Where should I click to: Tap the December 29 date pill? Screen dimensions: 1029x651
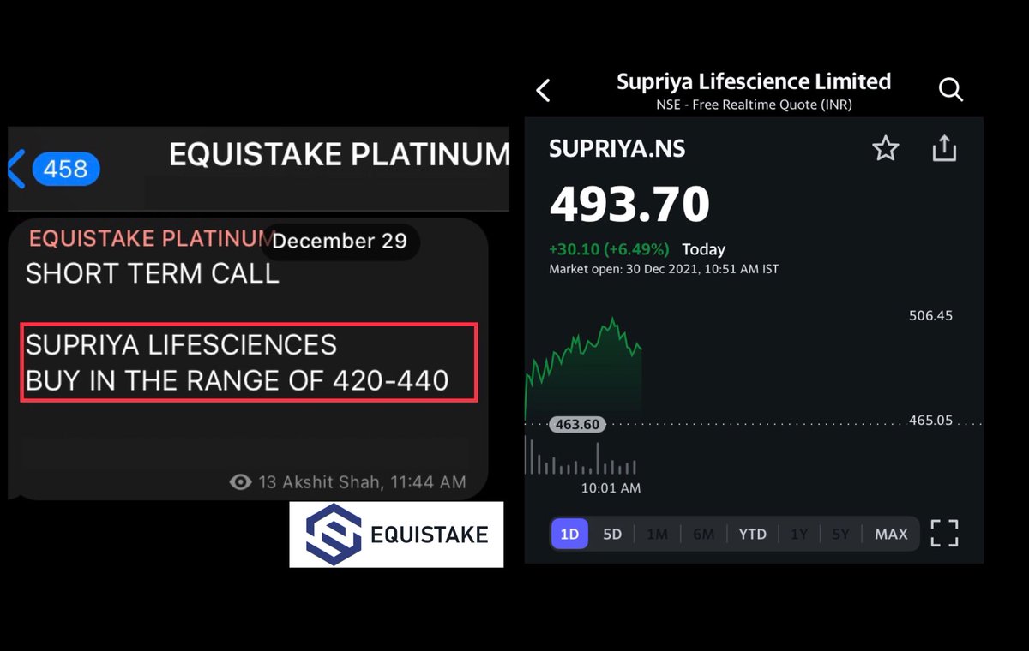(x=340, y=242)
